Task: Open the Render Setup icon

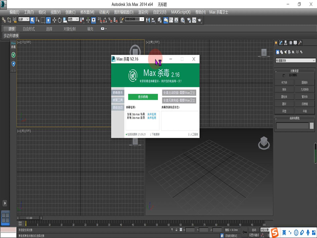Action: coord(189,20)
